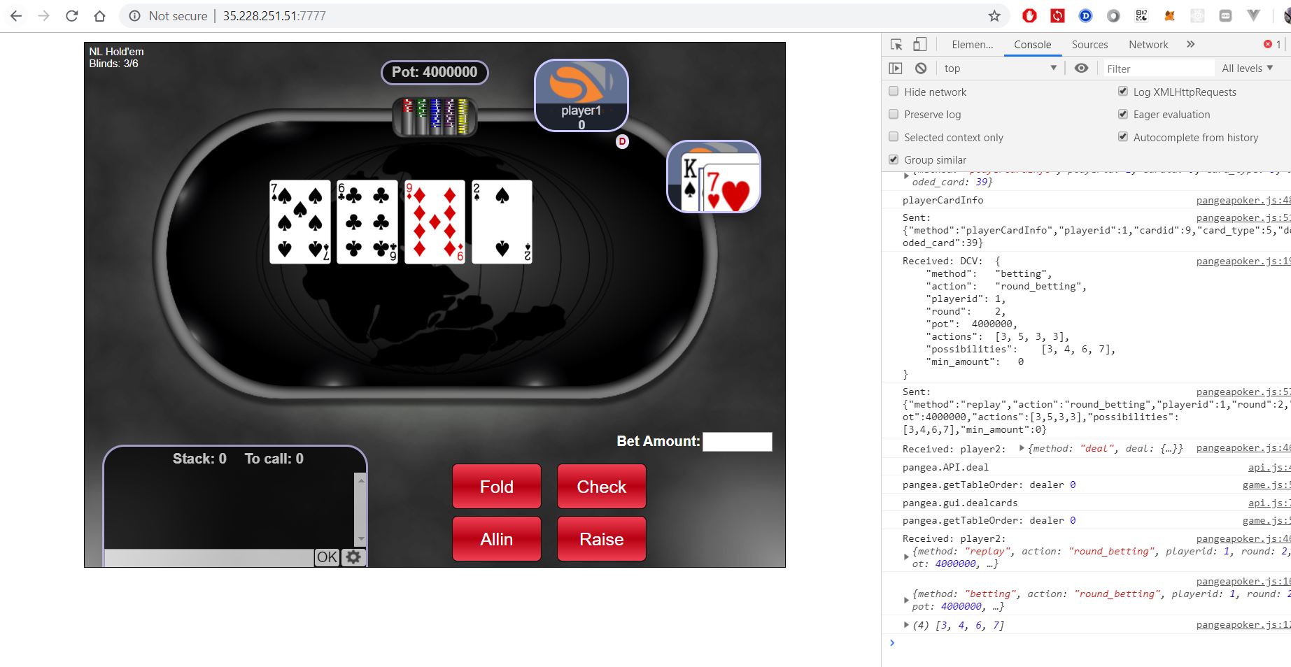Click the browser forward arrow
Viewport: 1291px width, 667px height.
(44, 15)
